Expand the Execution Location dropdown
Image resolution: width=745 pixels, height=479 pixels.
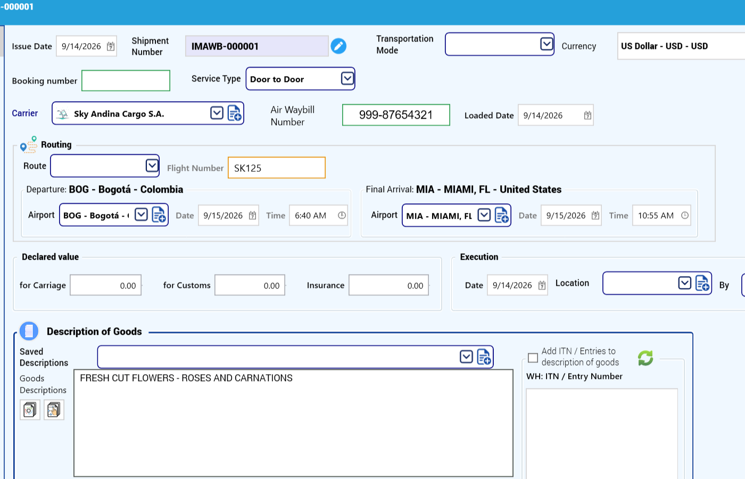pyautogui.click(x=685, y=283)
